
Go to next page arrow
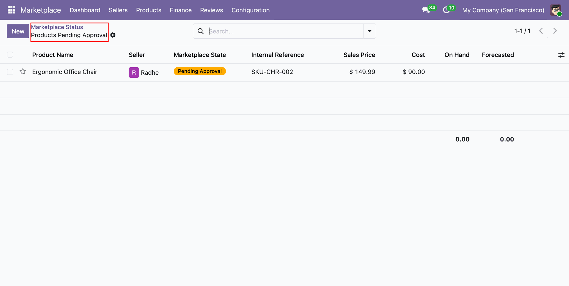pos(555,31)
